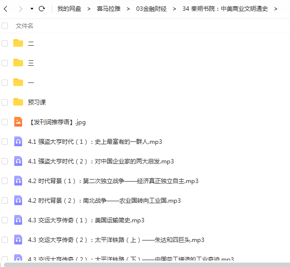Select checkbox for 4.2 时代背景（2）file

click(4, 200)
